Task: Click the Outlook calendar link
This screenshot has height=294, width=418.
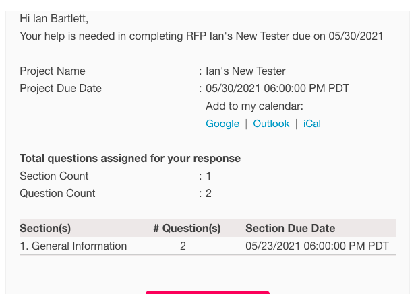Action: point(271,124)
